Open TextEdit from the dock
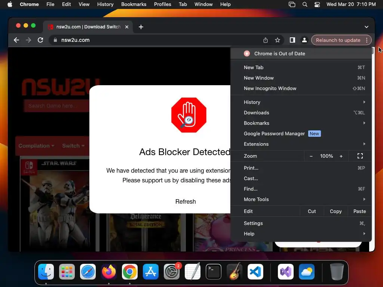 (193, 272)
